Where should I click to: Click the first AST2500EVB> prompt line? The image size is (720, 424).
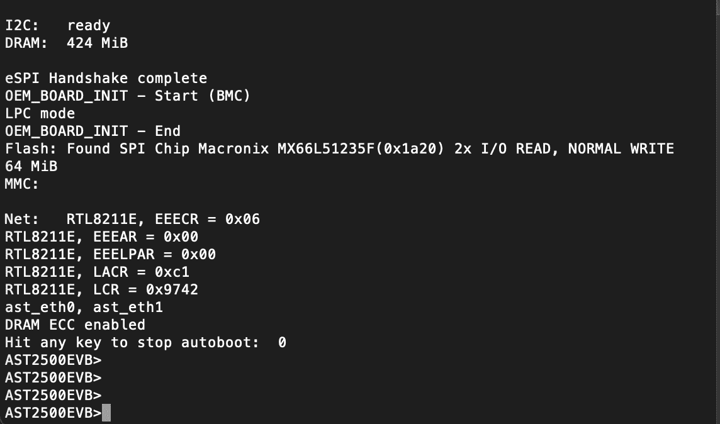[53, 360]
